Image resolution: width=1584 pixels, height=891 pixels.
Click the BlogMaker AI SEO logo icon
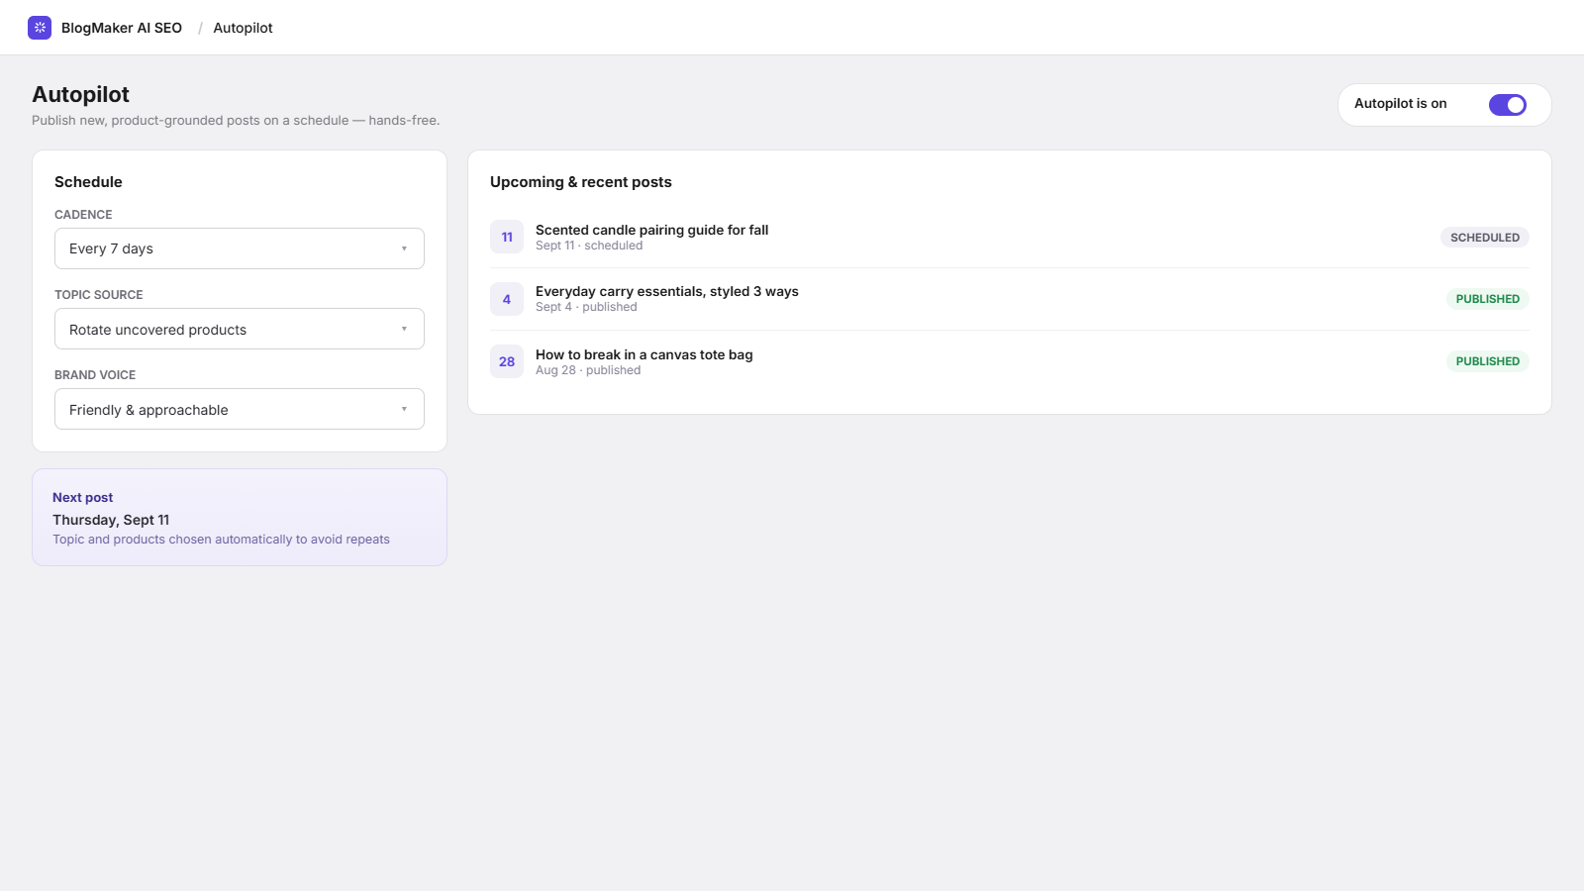click(x=40, y=28)
